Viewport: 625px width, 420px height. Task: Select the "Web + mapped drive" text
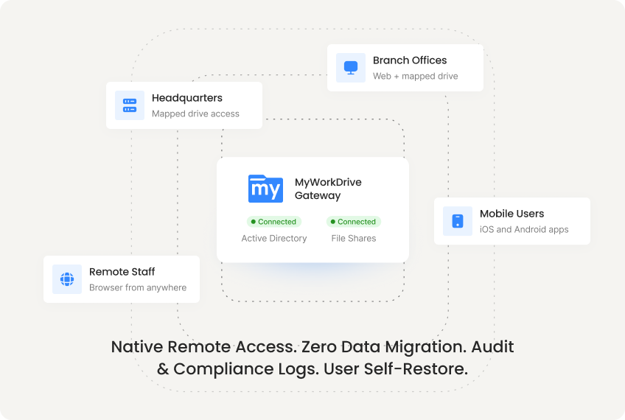tap(416, 76)
